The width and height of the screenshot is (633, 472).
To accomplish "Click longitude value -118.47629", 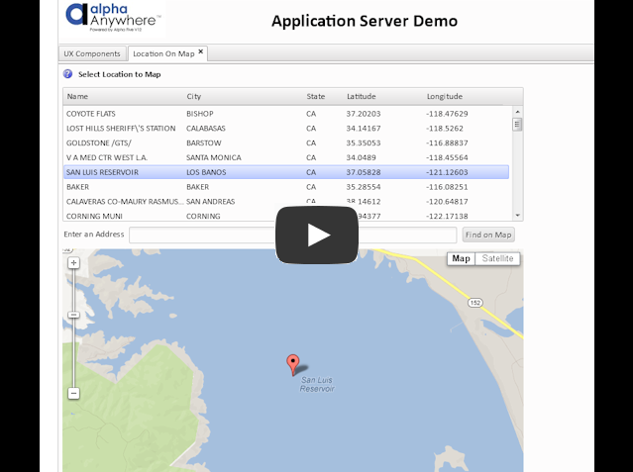I will click(x=447, y=114).
